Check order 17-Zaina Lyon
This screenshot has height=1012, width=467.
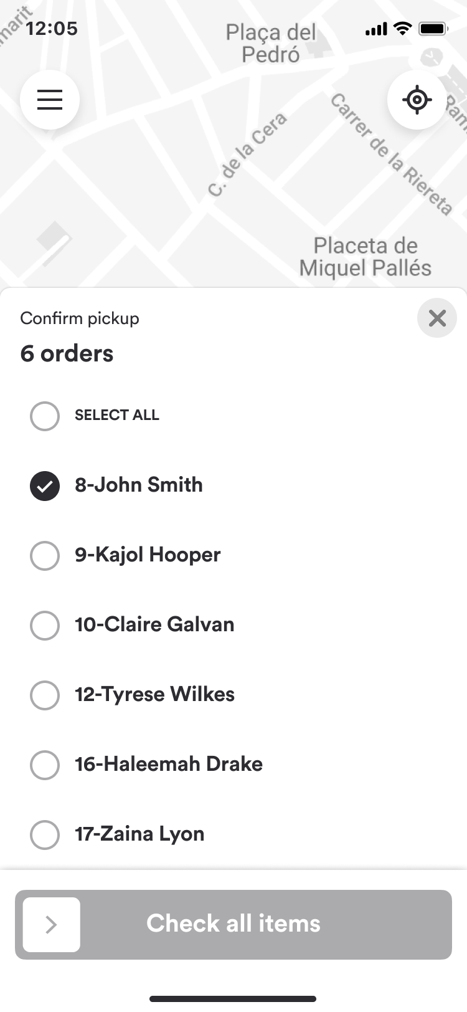point(45,834)
